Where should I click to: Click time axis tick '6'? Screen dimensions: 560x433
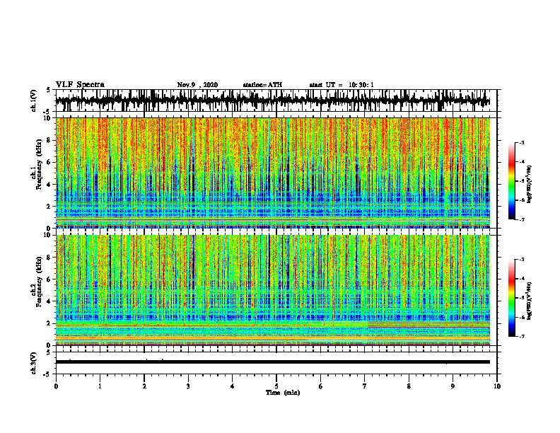pyautogui.click(x=321, y=386)
